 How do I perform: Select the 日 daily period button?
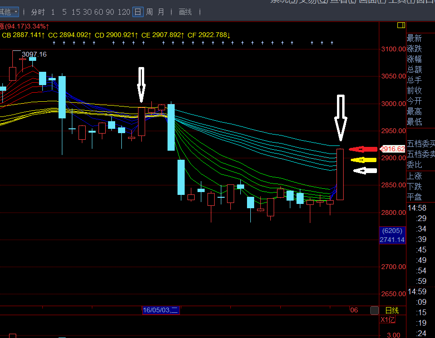[x=138, y=12]
